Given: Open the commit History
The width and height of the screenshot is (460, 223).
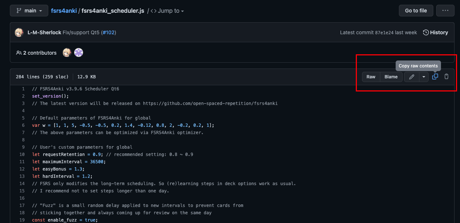Looking at the screenshot, I should point(436,32).
